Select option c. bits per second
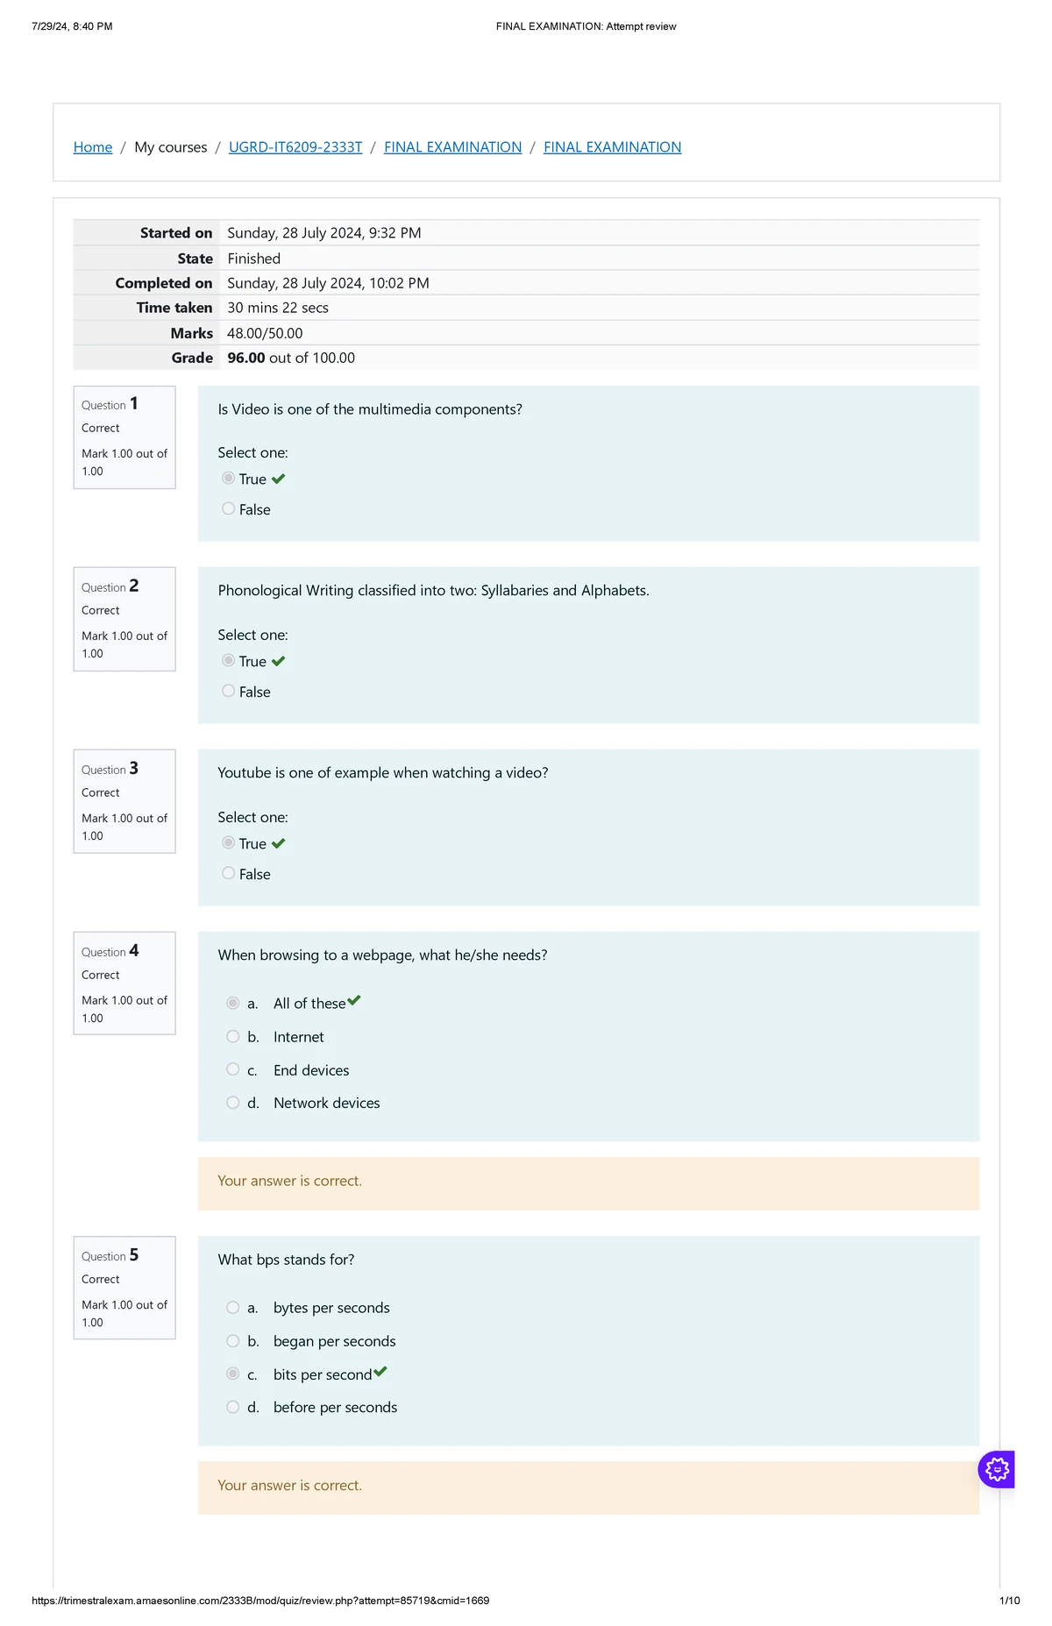1052x1626 pixels. point(233,1374)
